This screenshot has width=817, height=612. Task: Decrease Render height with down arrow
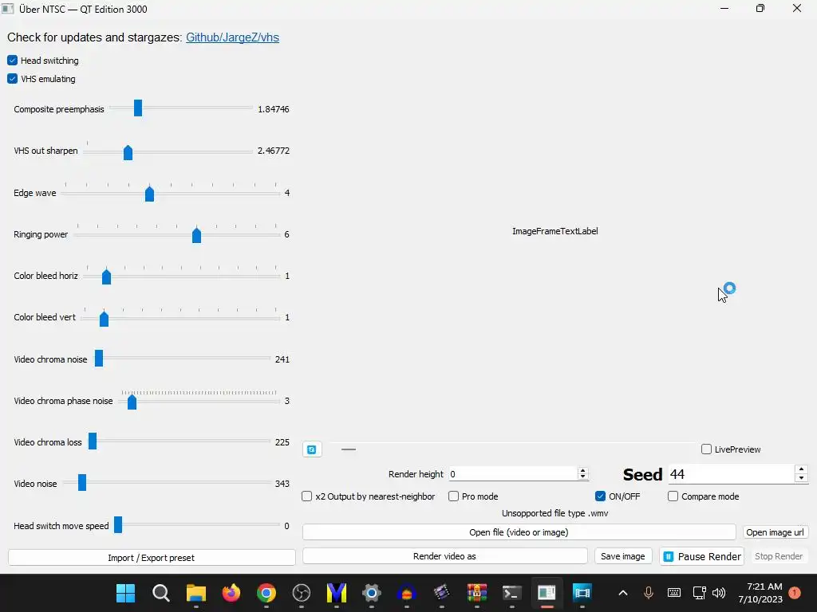582,477
